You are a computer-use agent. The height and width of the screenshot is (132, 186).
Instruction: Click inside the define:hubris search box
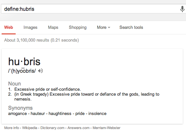click(90, 9)
